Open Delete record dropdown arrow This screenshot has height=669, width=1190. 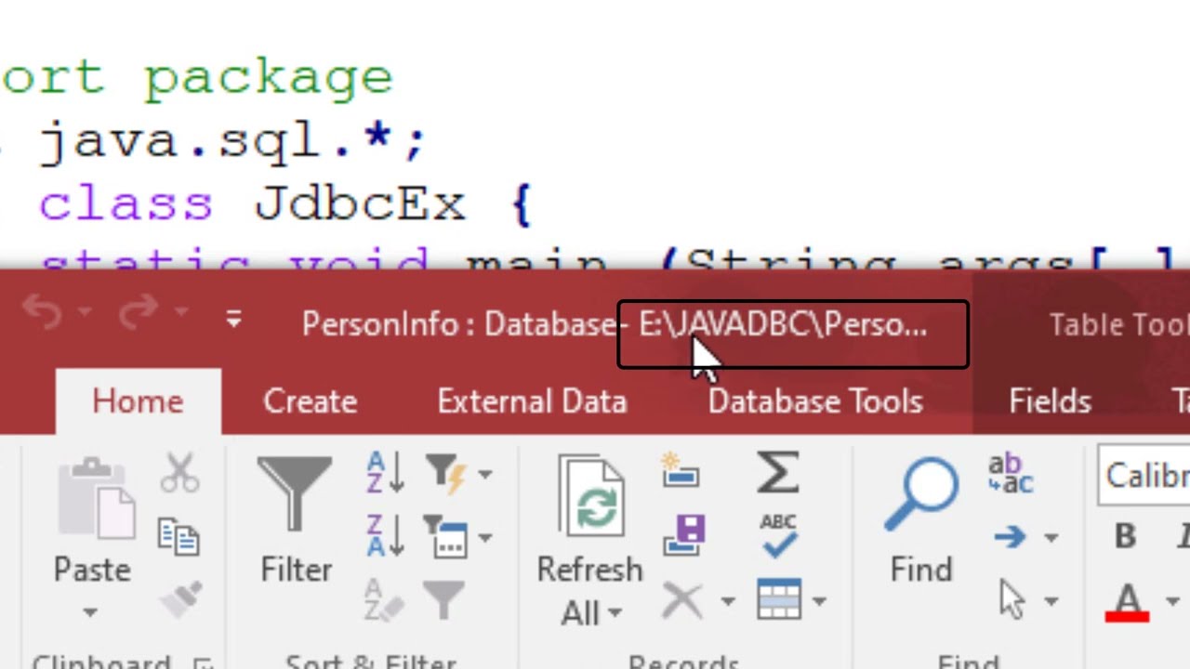(x=727, y=601)
